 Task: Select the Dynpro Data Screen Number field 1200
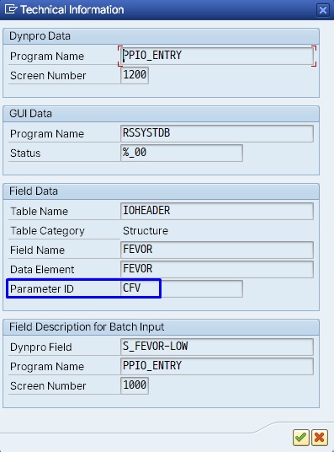[x=135, y=75]
